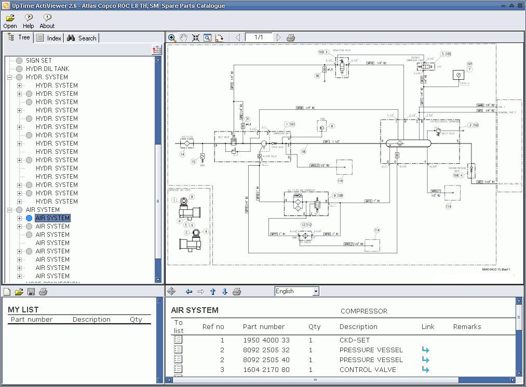Click the part number 1950 4000 33

[266, 340]
